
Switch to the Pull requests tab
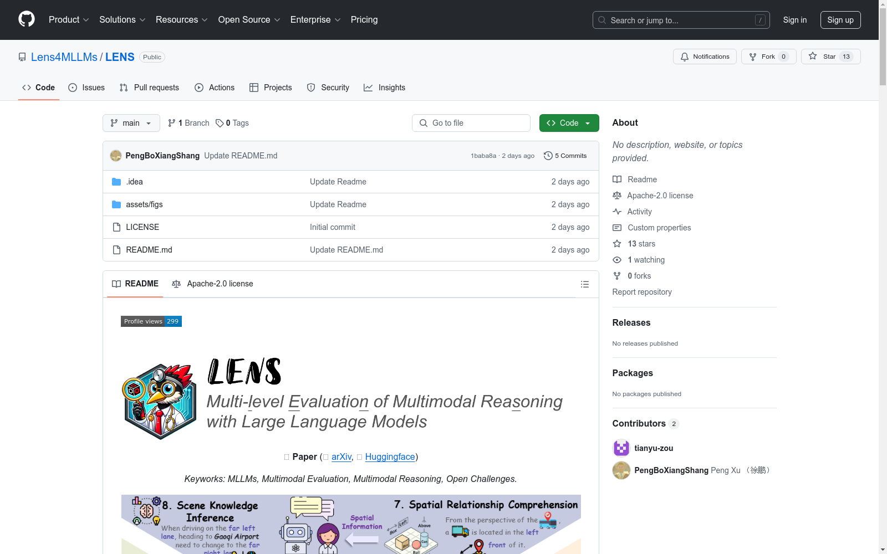coord(149,88)
